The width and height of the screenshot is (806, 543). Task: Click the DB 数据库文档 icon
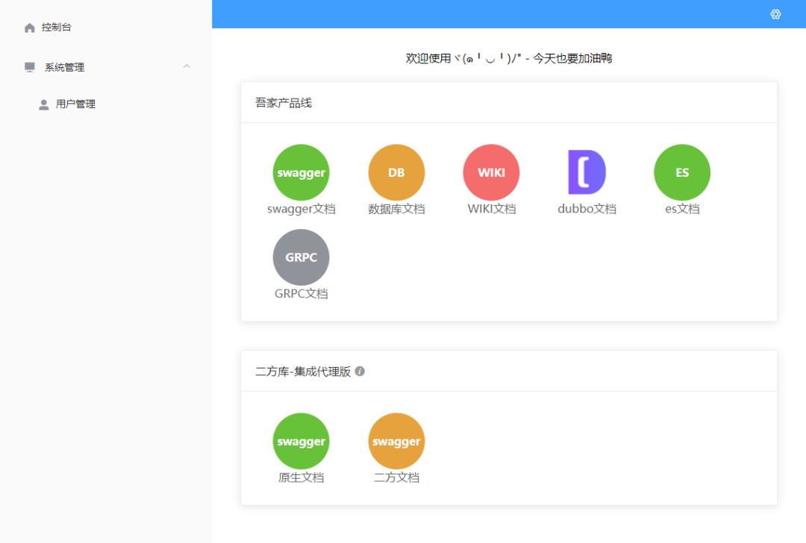(396, 172)
